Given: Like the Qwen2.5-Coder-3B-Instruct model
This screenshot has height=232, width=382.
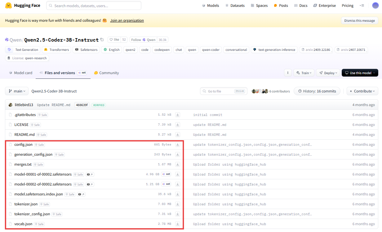Looking at the screenshot, I should [x=114, y=40].
